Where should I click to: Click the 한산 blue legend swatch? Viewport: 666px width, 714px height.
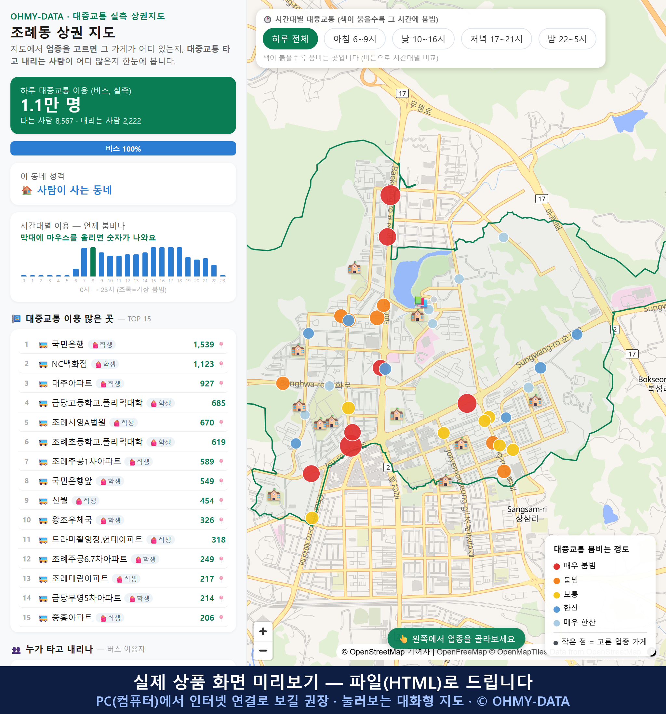click(x=557, y=609)
